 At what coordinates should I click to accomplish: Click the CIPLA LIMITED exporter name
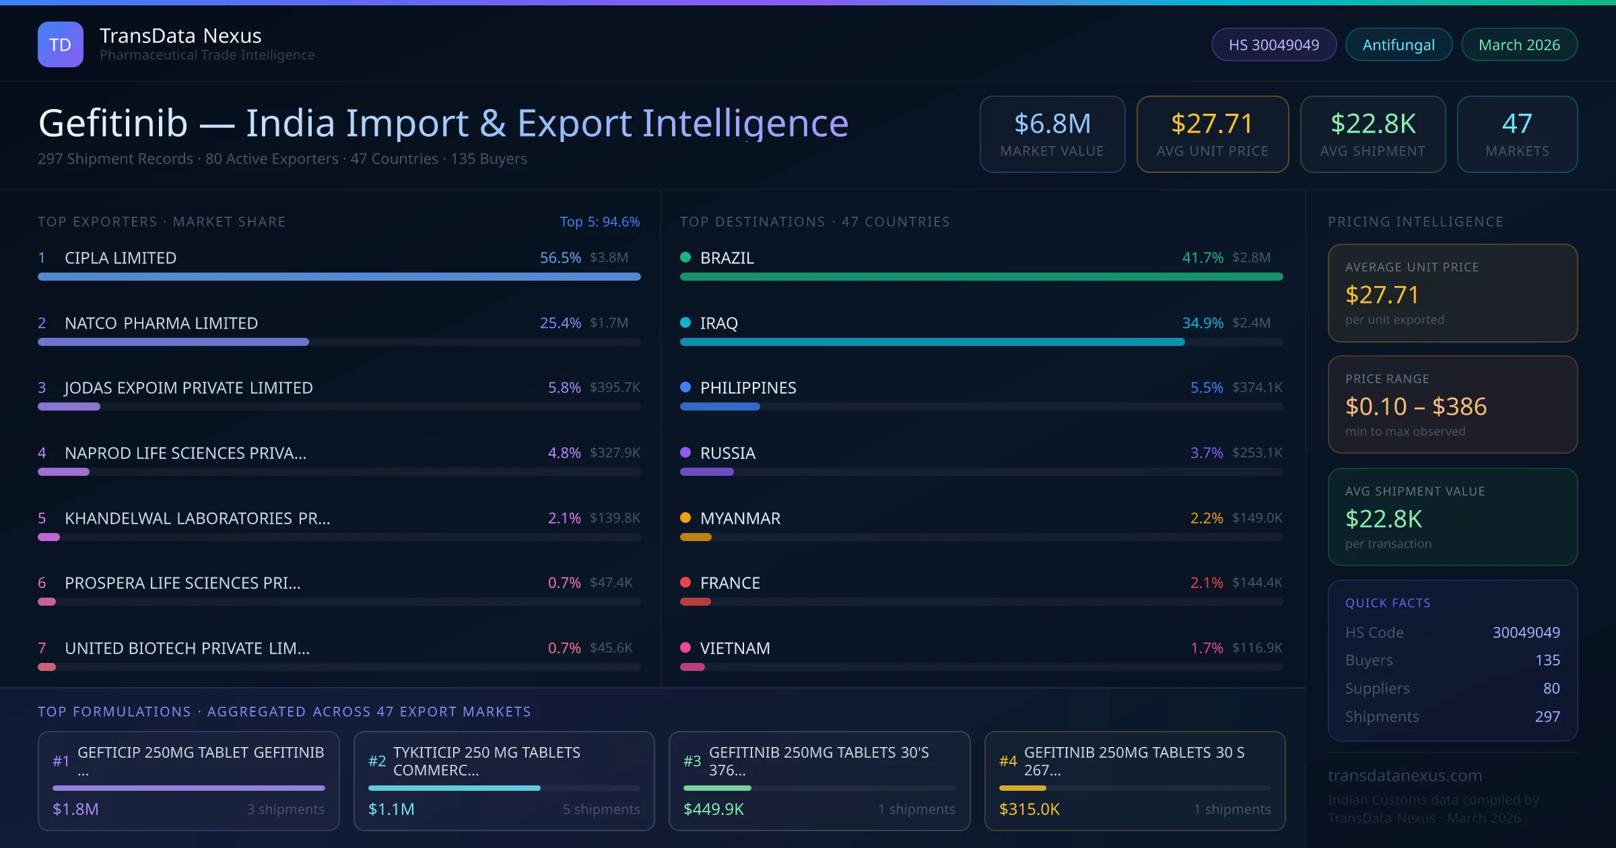point(120,257)
